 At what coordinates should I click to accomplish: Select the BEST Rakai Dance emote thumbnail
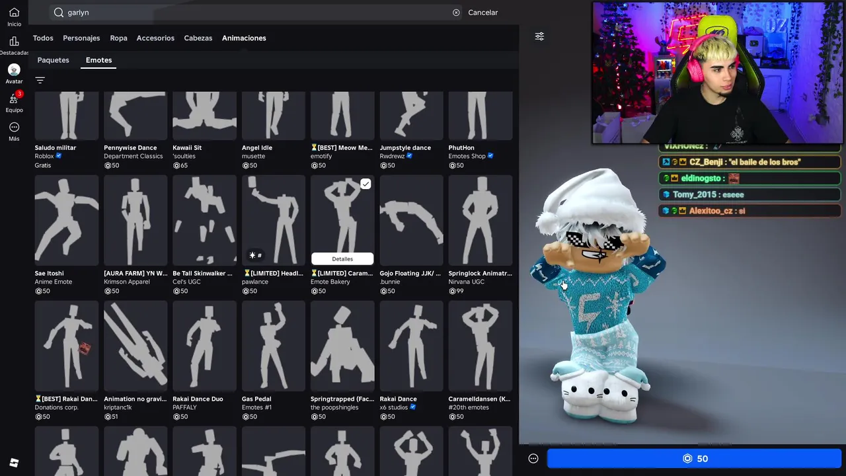(x=67, y=346)
